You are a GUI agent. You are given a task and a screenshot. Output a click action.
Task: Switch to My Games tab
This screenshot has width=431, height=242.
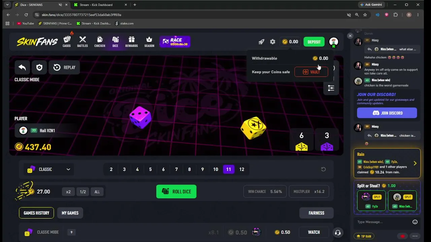tap(70, 213)
